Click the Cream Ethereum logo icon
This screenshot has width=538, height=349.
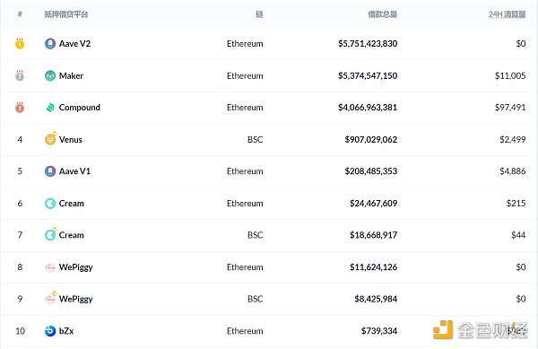(x=50, y=204)
